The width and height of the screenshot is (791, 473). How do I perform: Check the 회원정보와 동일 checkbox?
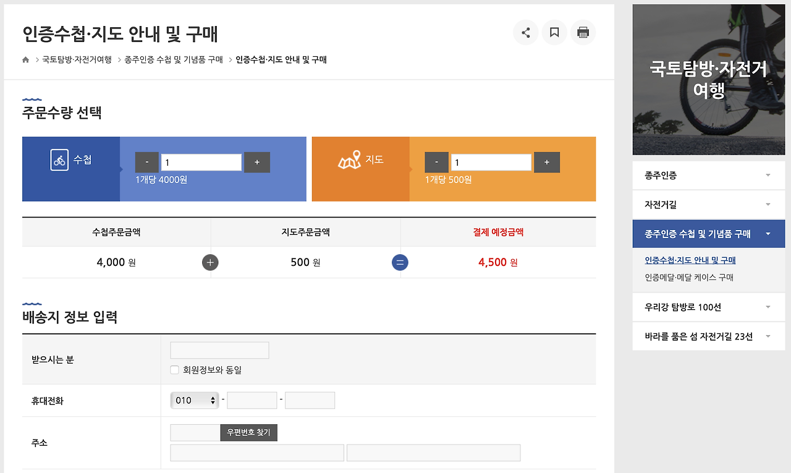coord(174,370)
